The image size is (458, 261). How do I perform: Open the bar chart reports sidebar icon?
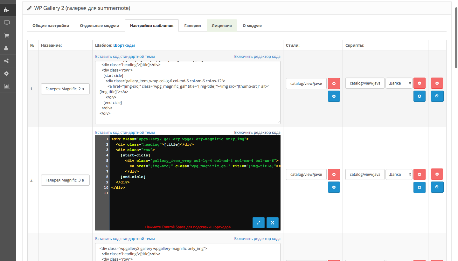[x=6, y=86]
